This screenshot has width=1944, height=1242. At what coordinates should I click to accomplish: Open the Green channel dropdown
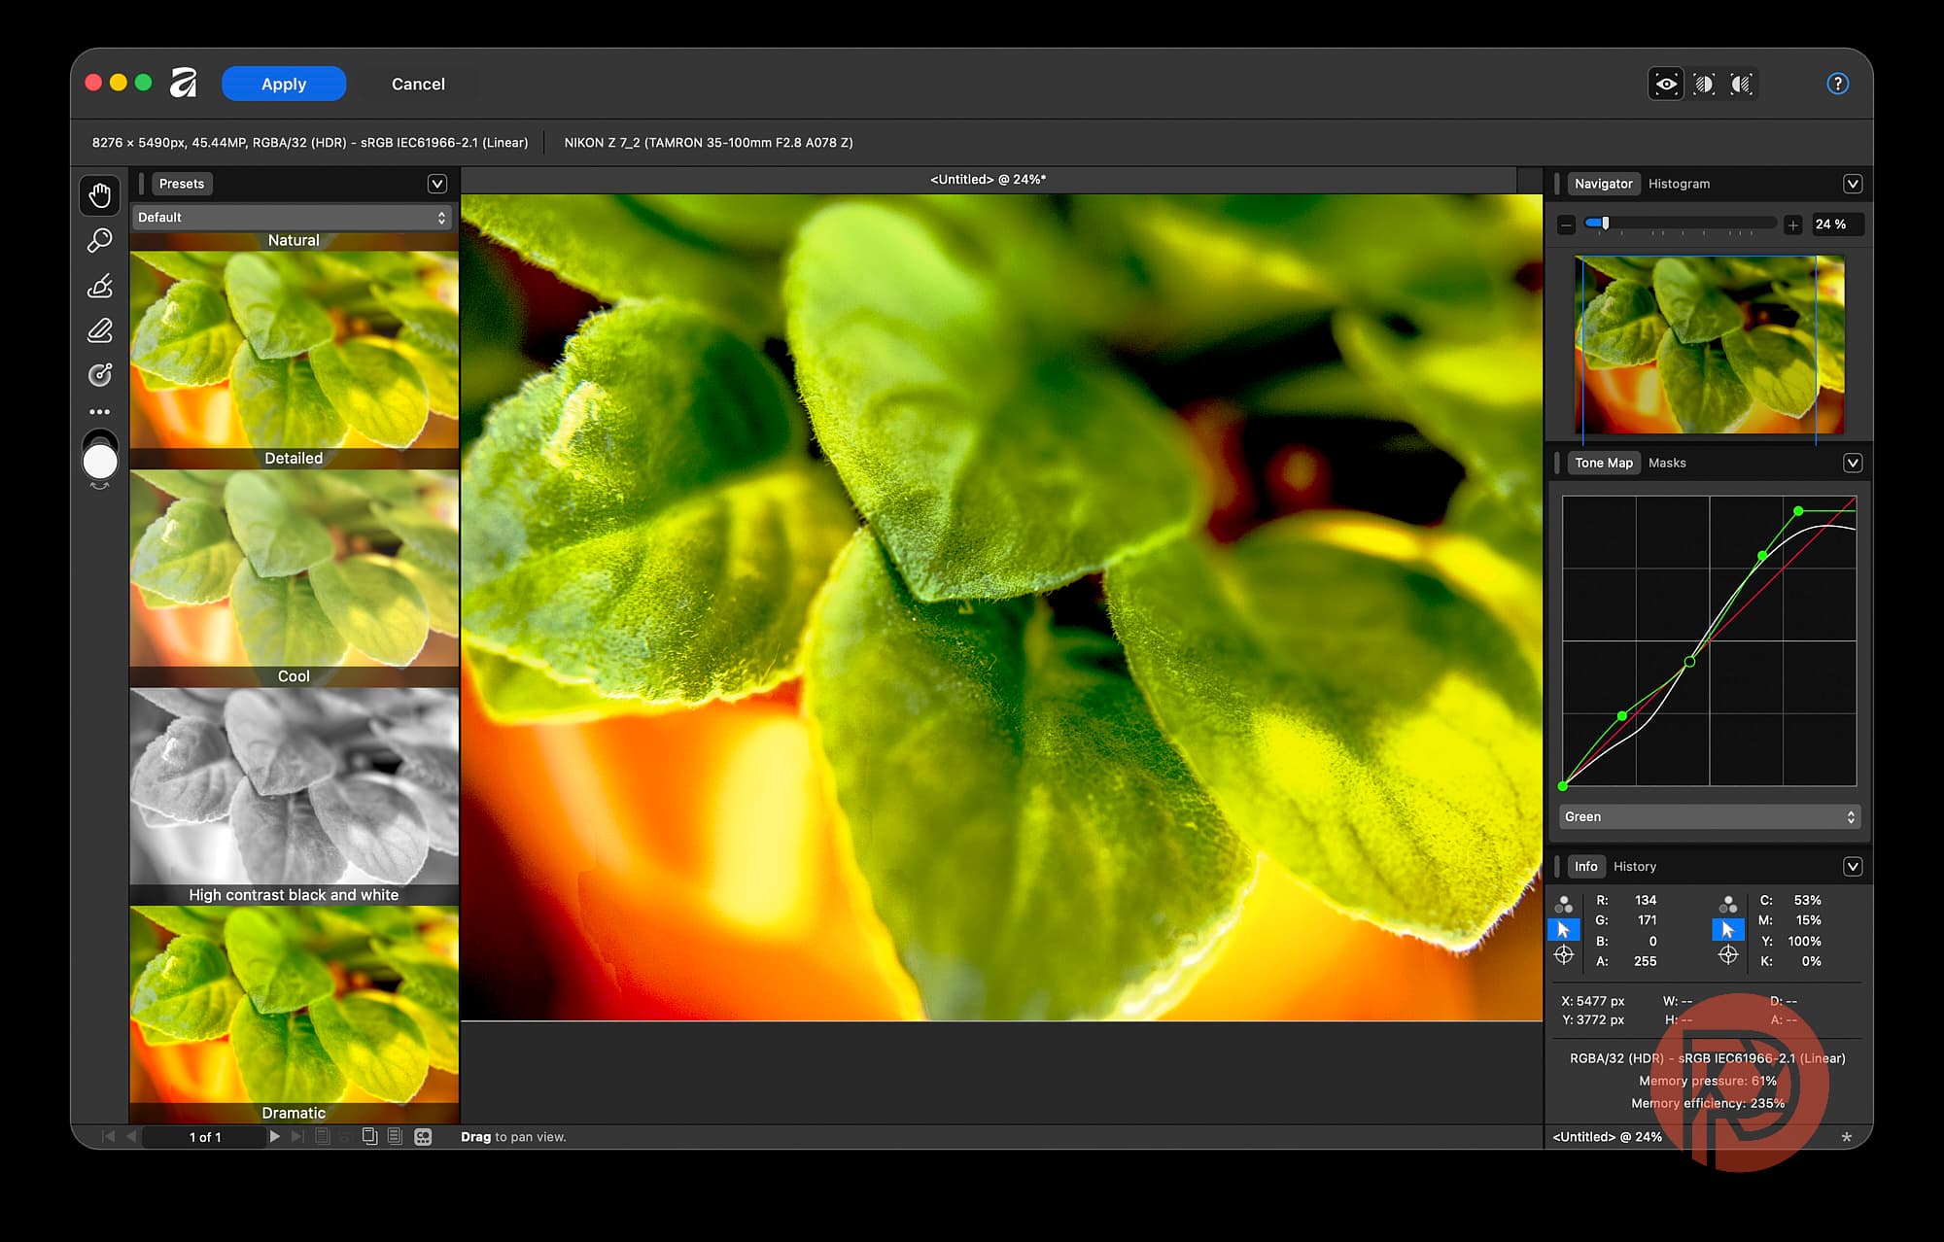[1710, 817]
